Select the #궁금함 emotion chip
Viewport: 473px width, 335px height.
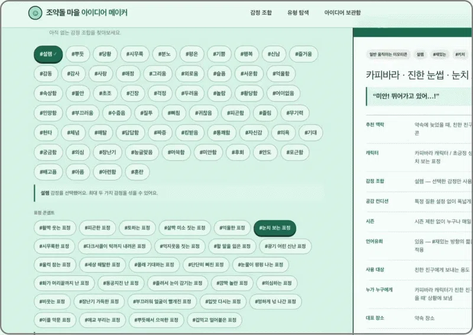[x=48, y=152]
